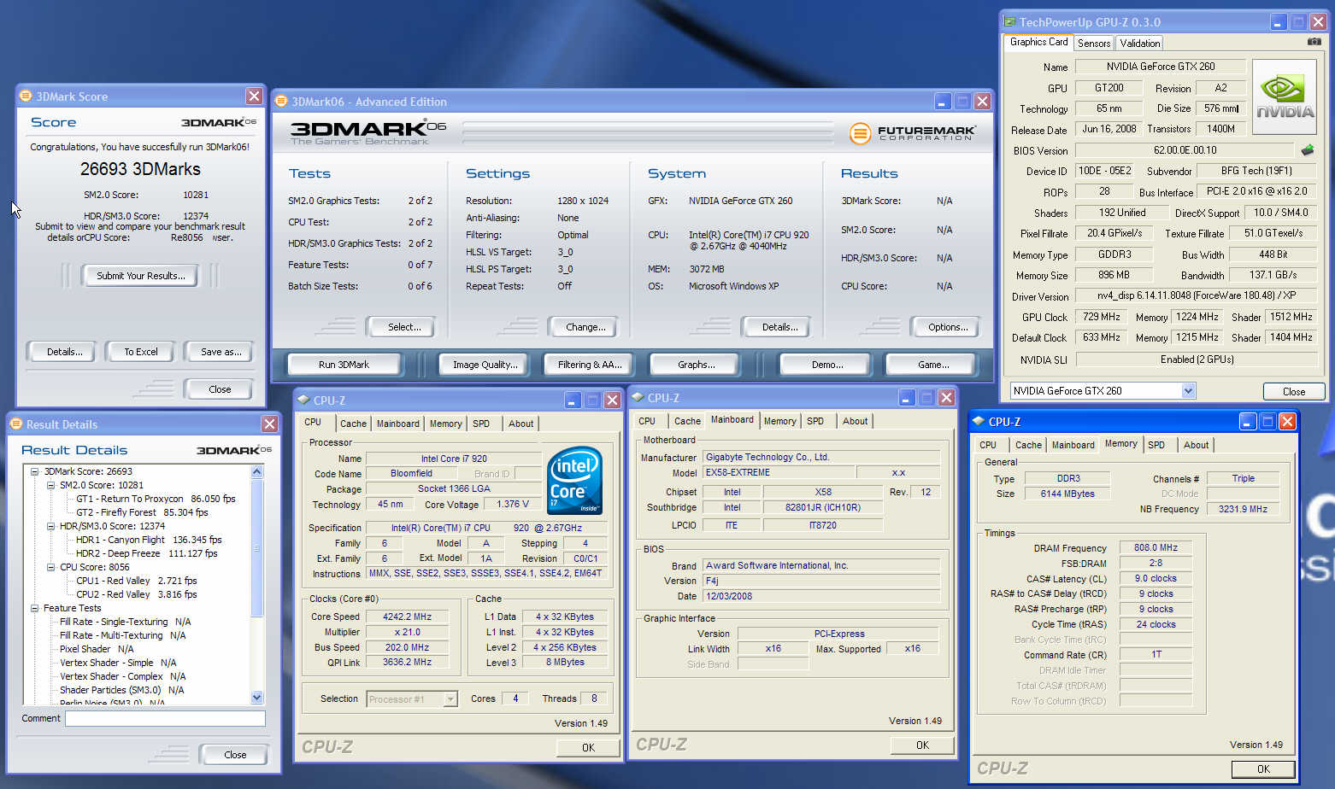1335x789 pixels.
Task: Collapse the 3DMark Score: 26693 tree node
Action: (x=34, y=471)
